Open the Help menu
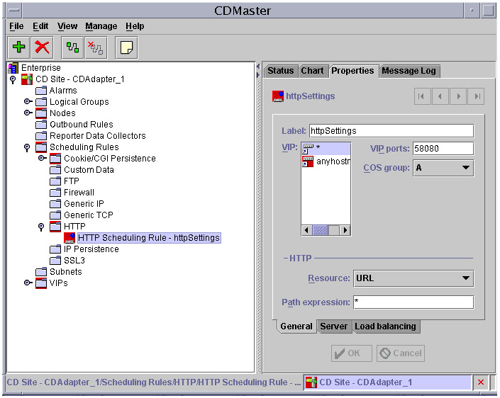The width and height of the screenshot is (500, 398). [135, 26]
